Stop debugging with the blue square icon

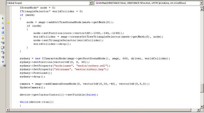point(3,28)
